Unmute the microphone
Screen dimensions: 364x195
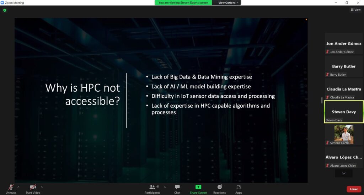tap(11, 189)
